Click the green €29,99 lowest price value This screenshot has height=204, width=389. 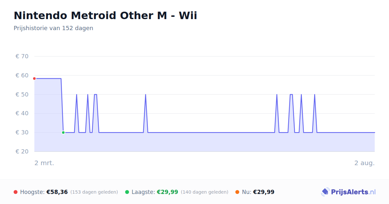coord(168,192)
